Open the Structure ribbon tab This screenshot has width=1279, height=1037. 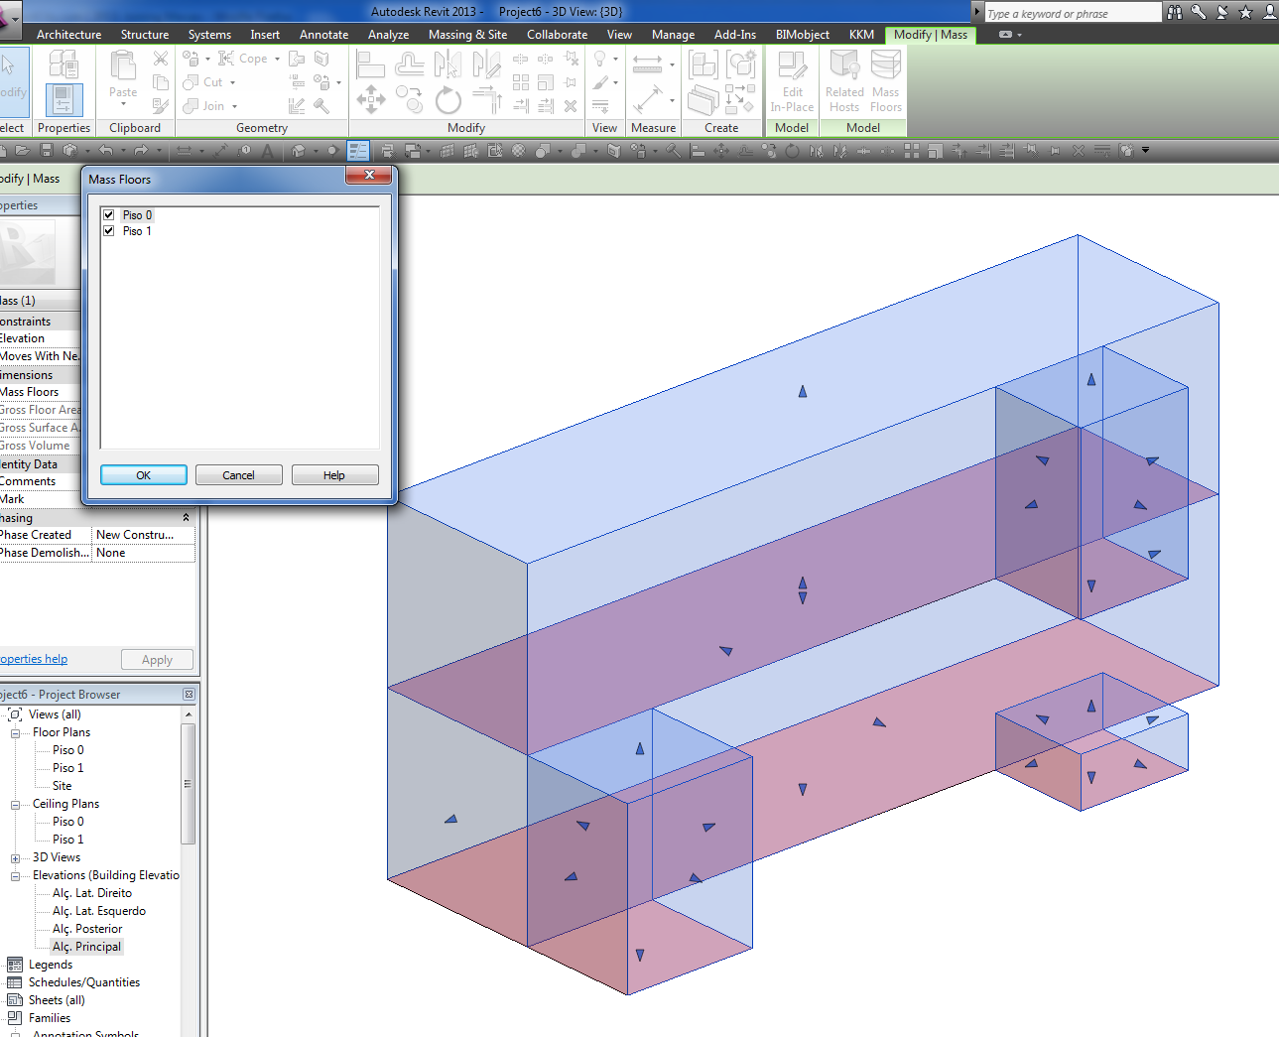click(145, 35)
